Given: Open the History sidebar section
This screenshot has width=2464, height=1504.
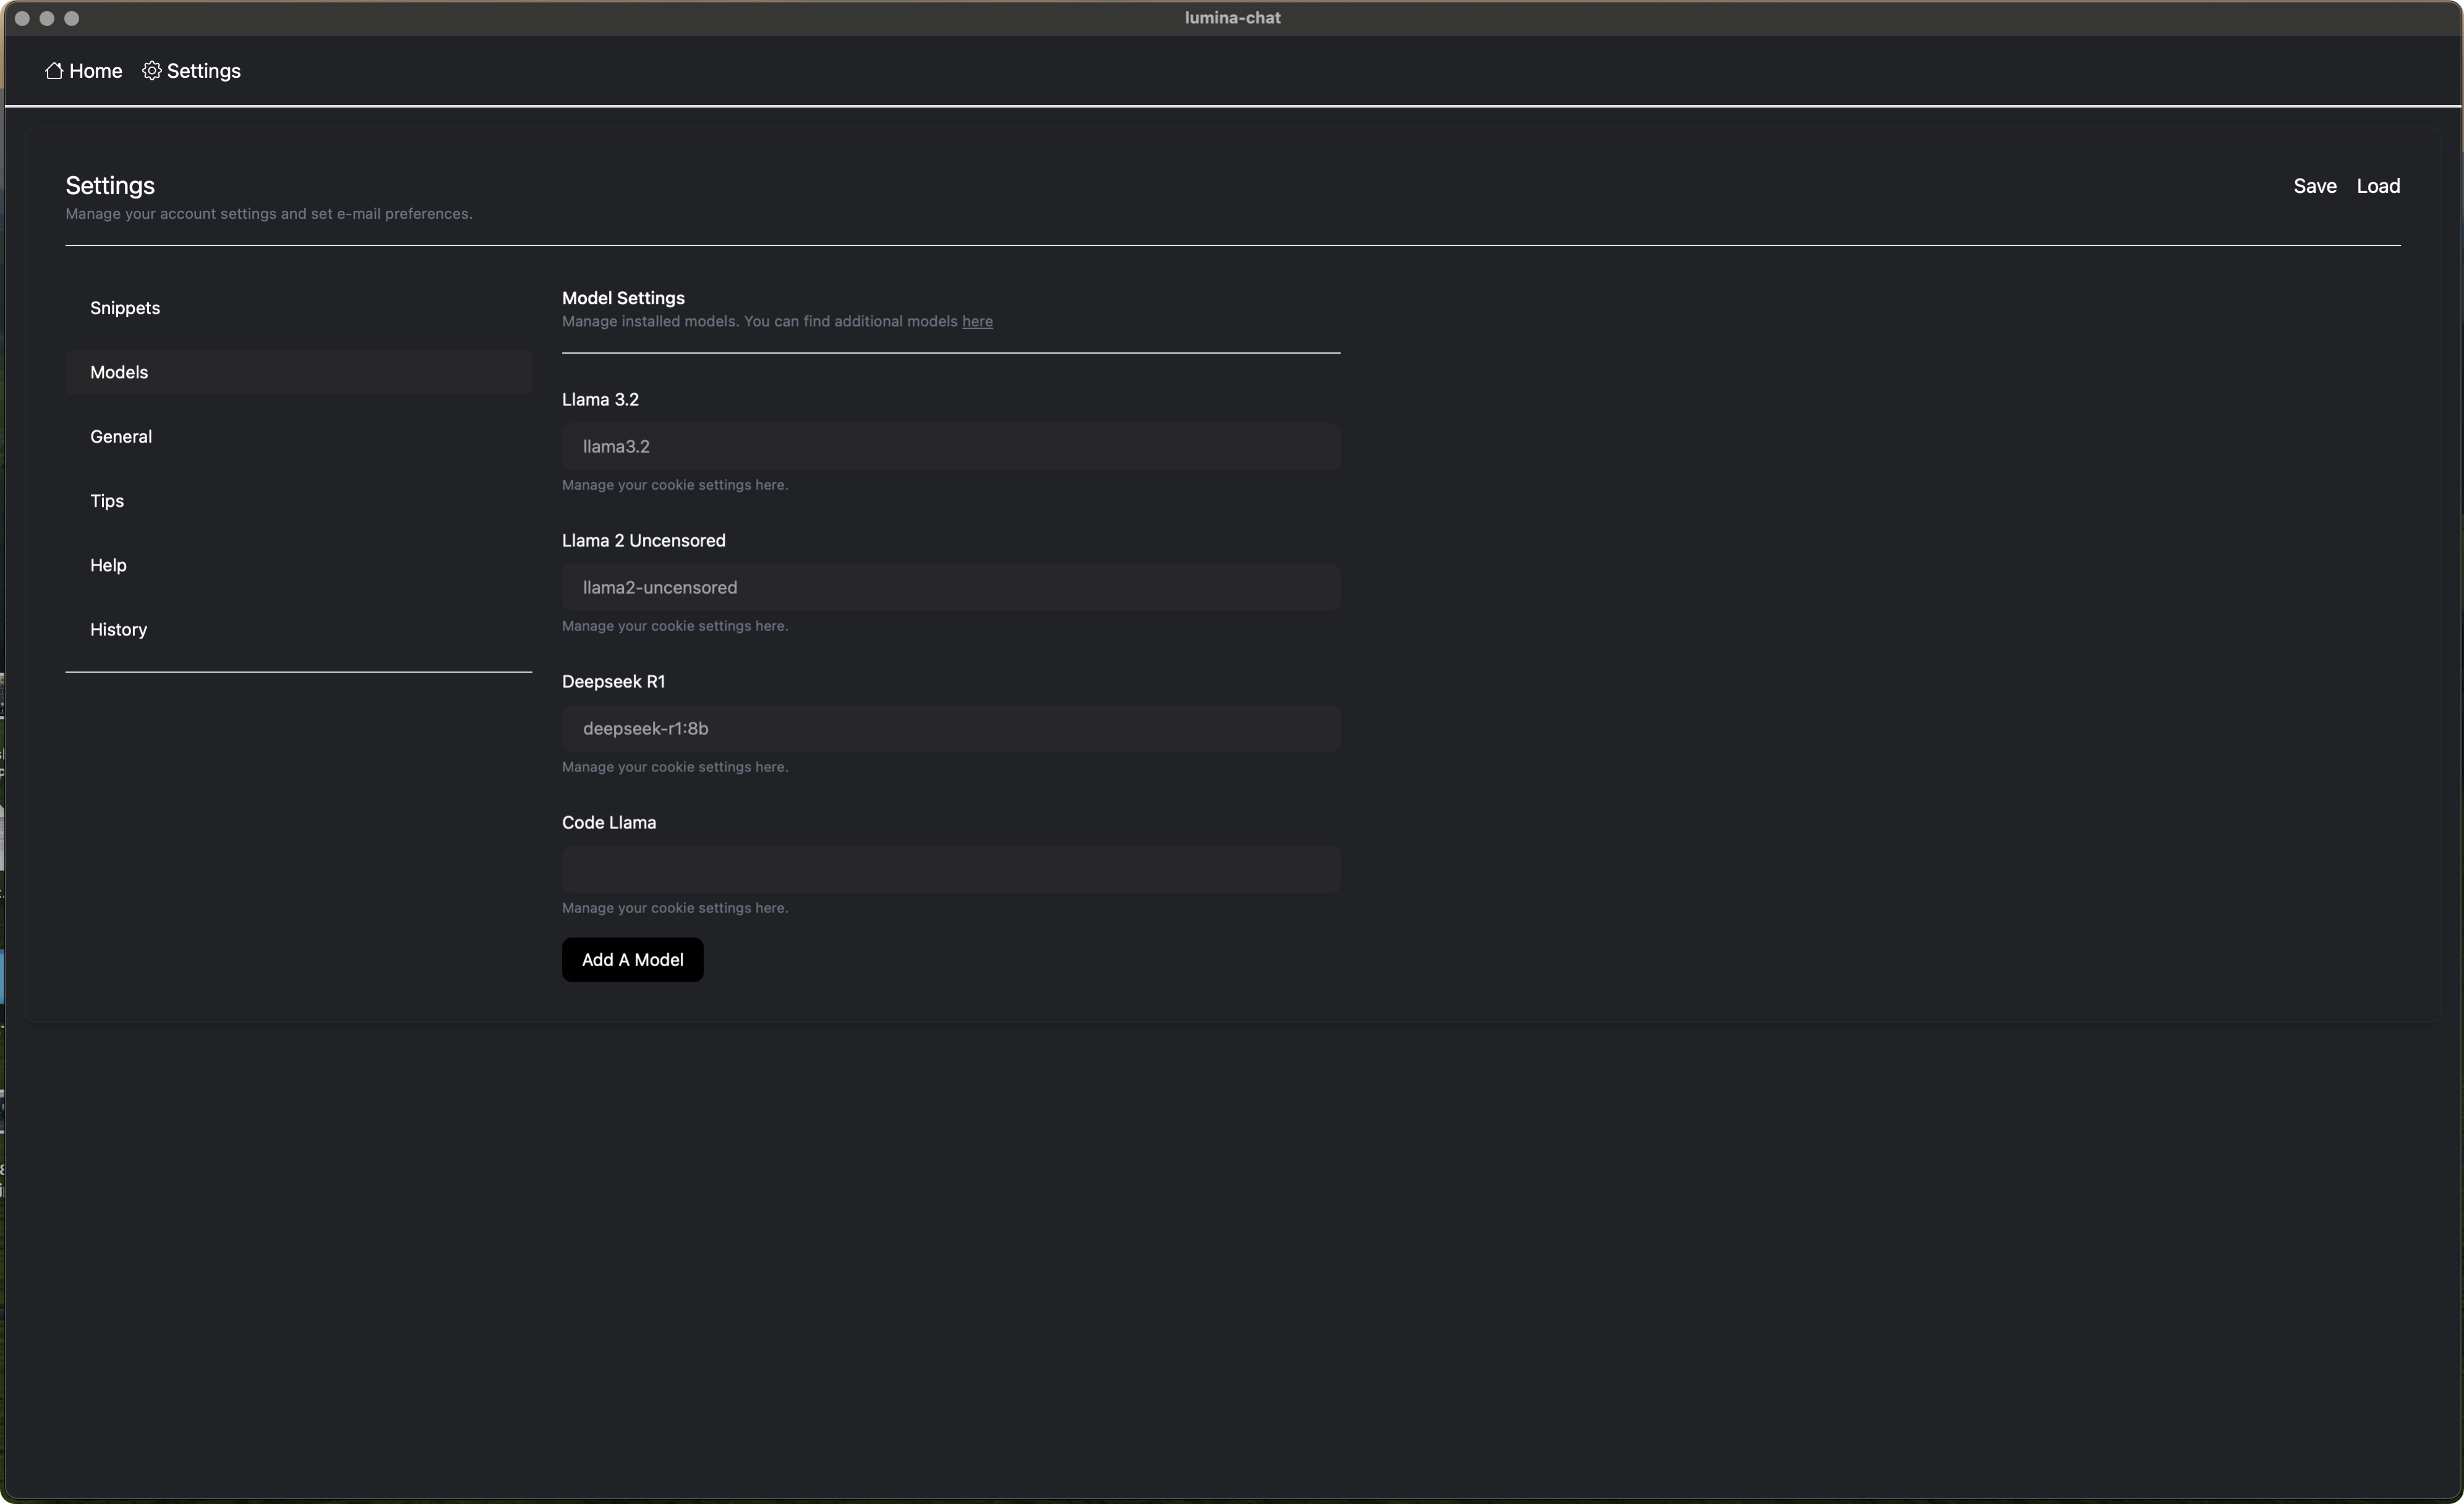Looking at the screenshot, I should [298, 630].
